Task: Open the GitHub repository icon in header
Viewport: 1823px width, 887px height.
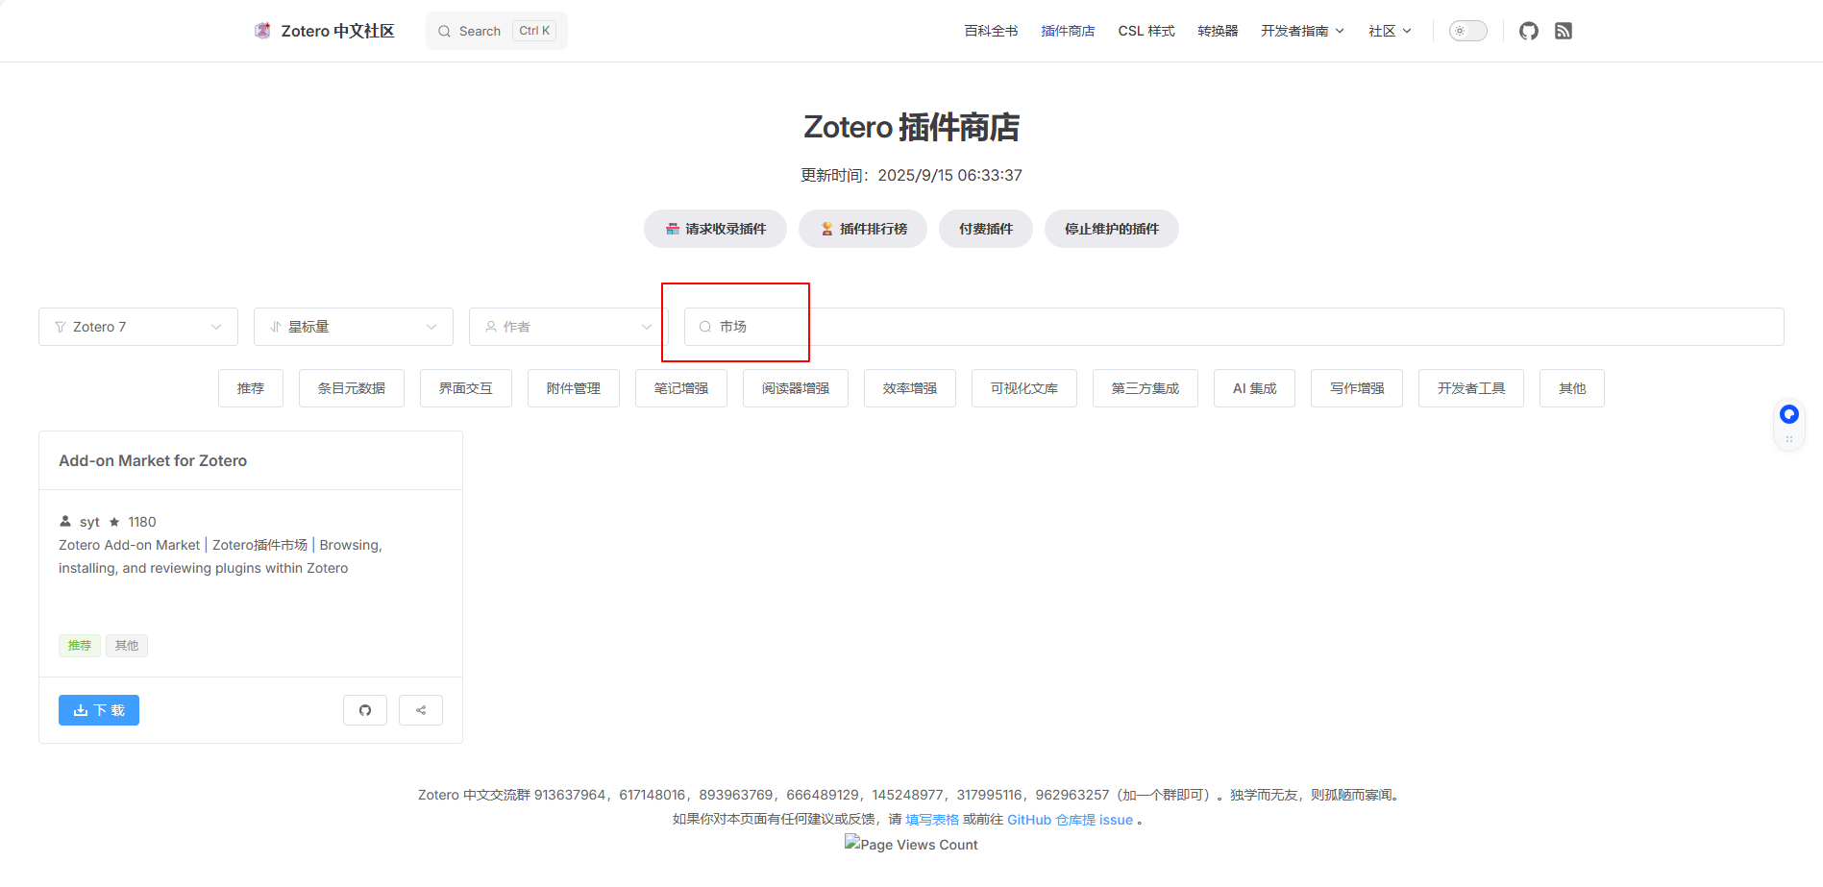Action: pos(1528,31)
